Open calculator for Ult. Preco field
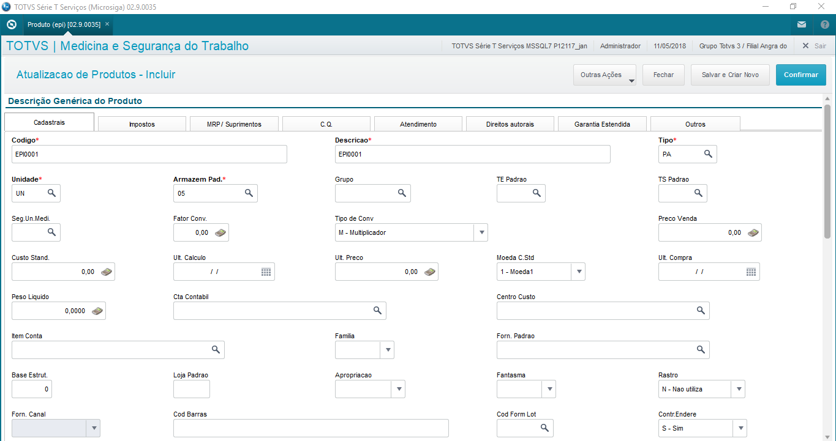836x441 pixels. coord(430,272)
